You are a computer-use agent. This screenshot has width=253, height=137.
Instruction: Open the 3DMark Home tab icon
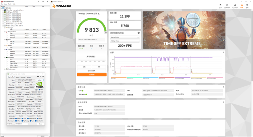pyautogui.click(x=220, y=5)
